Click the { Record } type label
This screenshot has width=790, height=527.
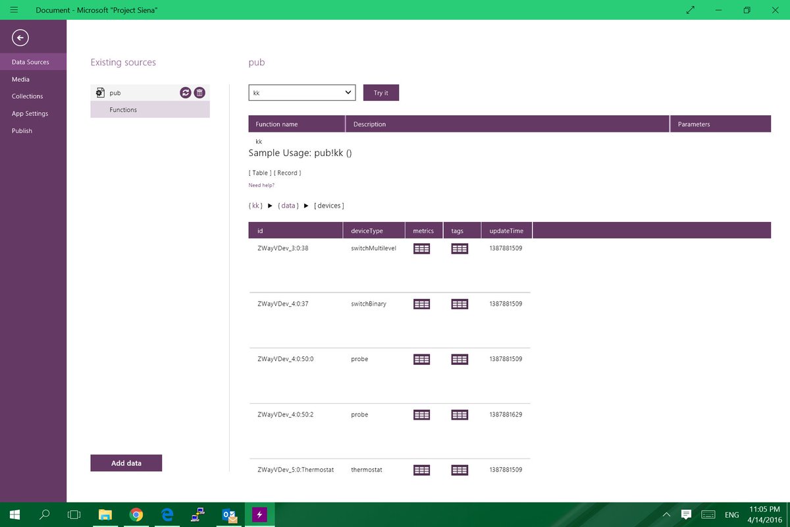(287, 173)
